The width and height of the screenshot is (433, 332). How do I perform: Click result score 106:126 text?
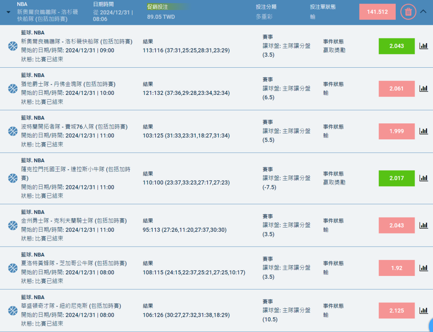coord(186,315)
